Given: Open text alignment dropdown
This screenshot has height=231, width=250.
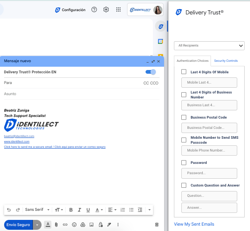Looking at the screenshot, I should click(x=112, y=210).
